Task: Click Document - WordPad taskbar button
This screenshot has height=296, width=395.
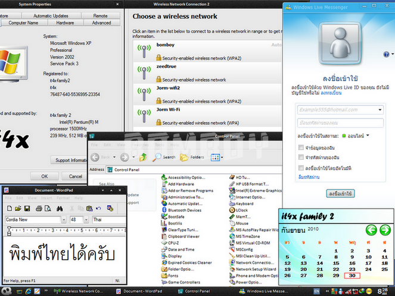Action: tap(139, 291)
